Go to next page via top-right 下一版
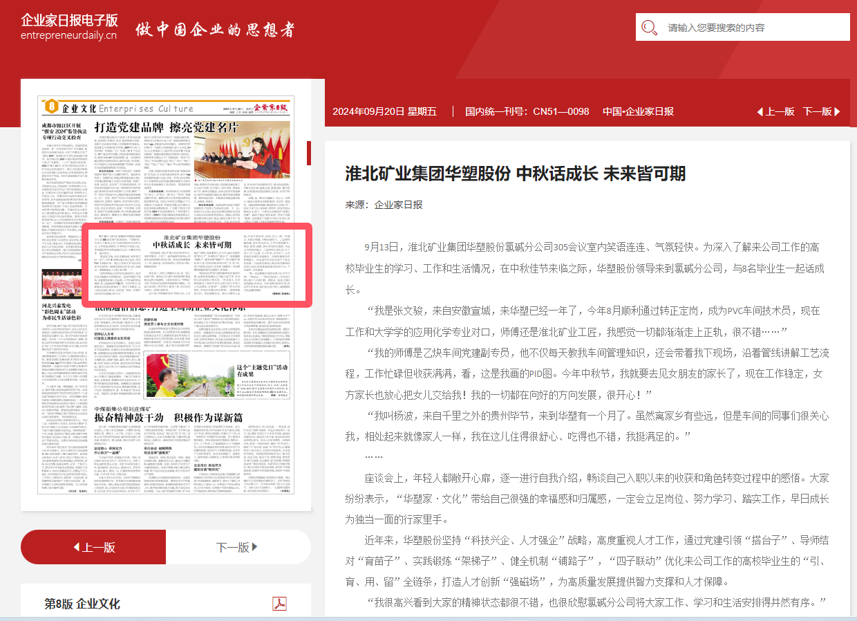Viewport: 857px width, 621px height. pyautogui.click(x=821, y=111)
